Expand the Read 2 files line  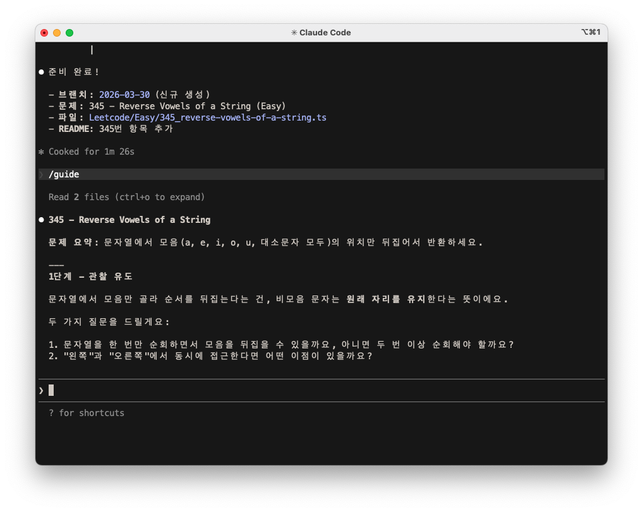coord(126,197)
